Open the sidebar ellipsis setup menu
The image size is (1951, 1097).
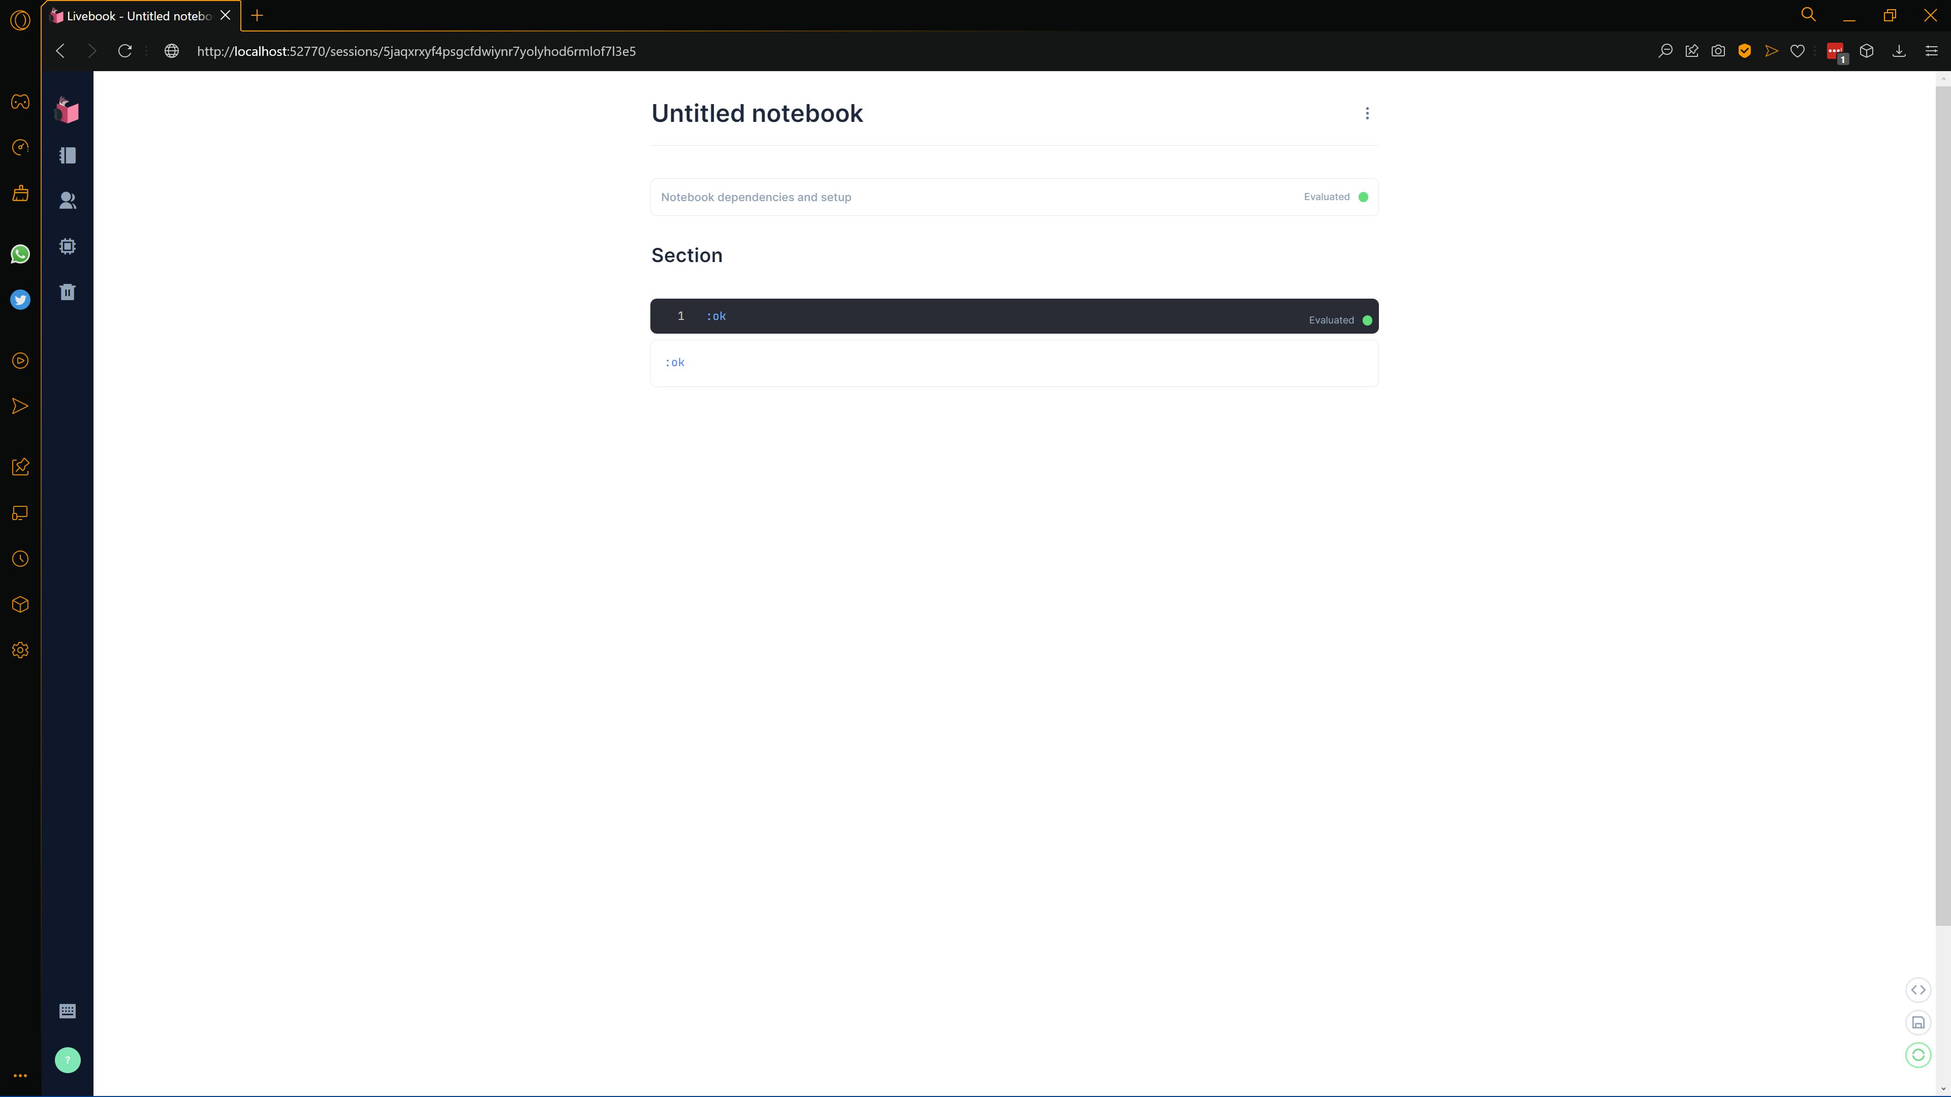(x=20, y=1075)
